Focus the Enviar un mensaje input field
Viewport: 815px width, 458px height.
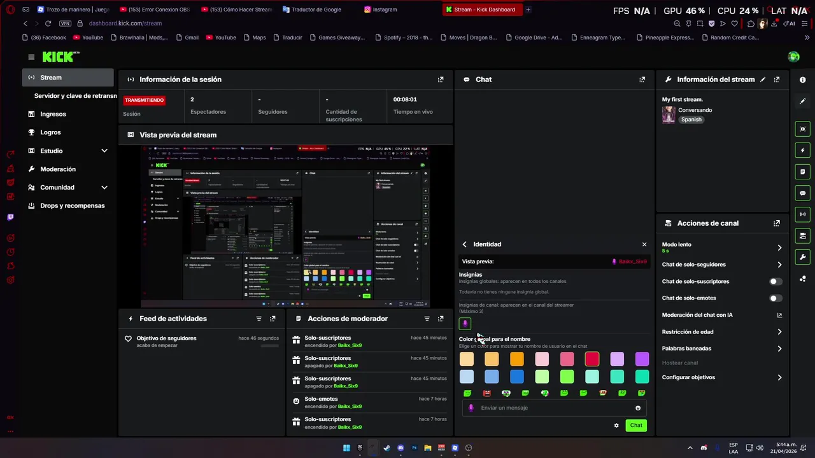click(555, 408)
